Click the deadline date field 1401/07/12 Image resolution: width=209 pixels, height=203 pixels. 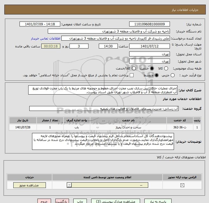coord(149,46)
